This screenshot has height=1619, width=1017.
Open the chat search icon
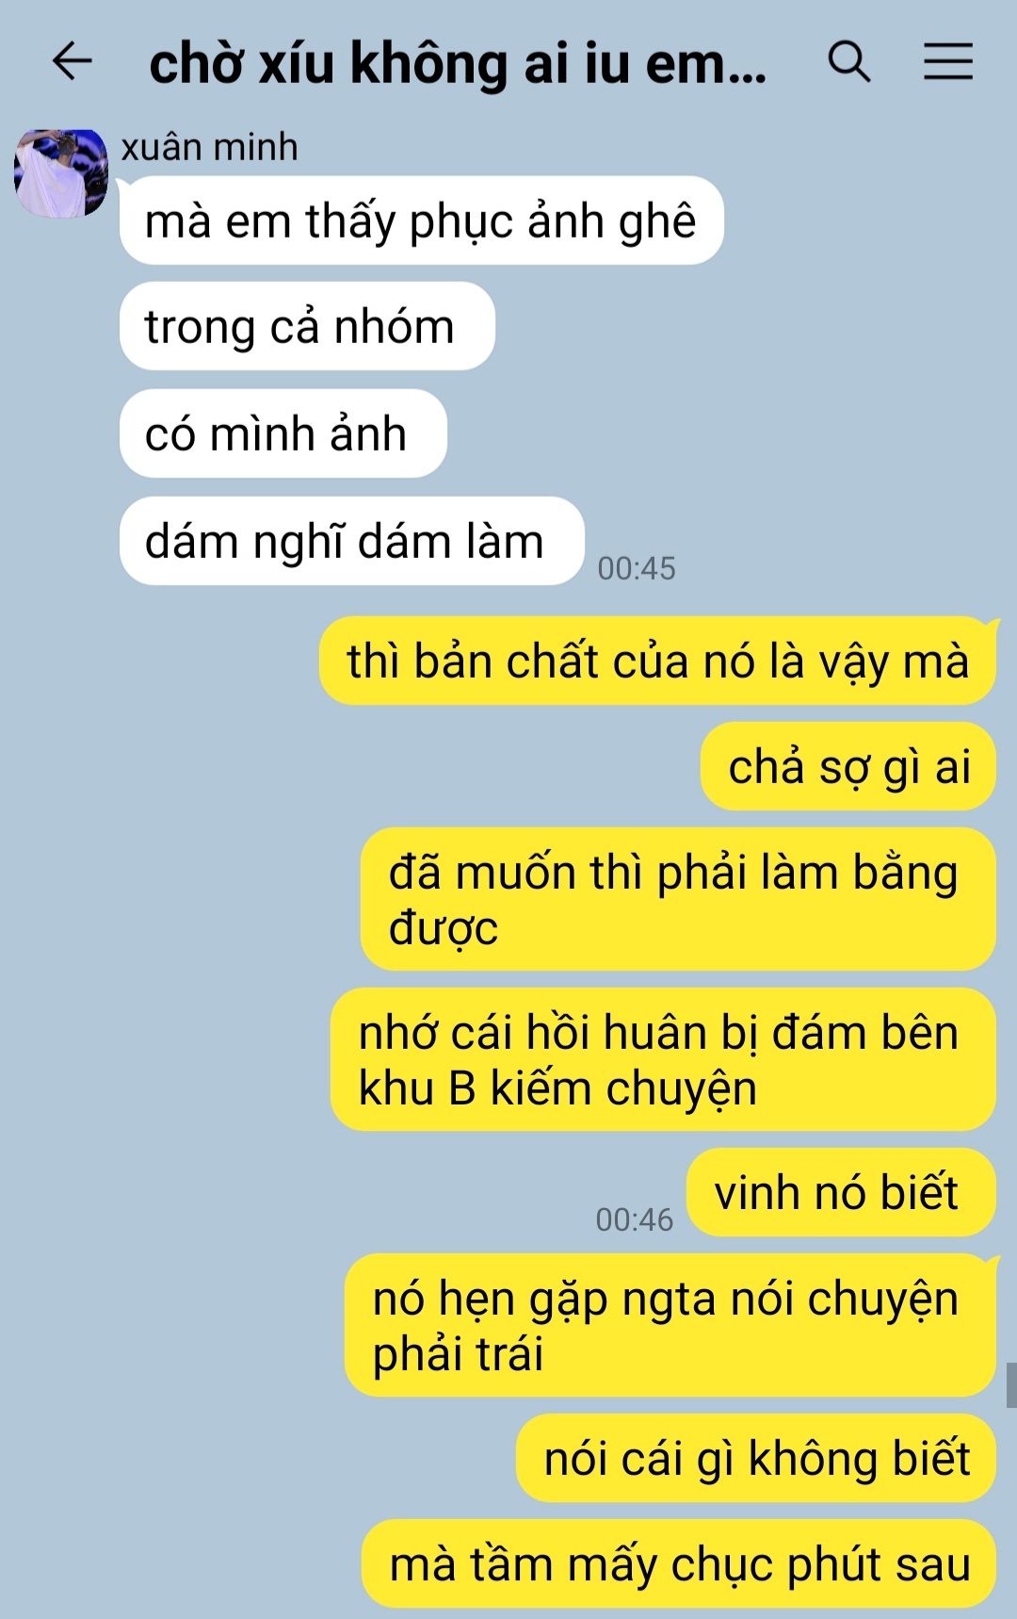click(x=848, y=62)
